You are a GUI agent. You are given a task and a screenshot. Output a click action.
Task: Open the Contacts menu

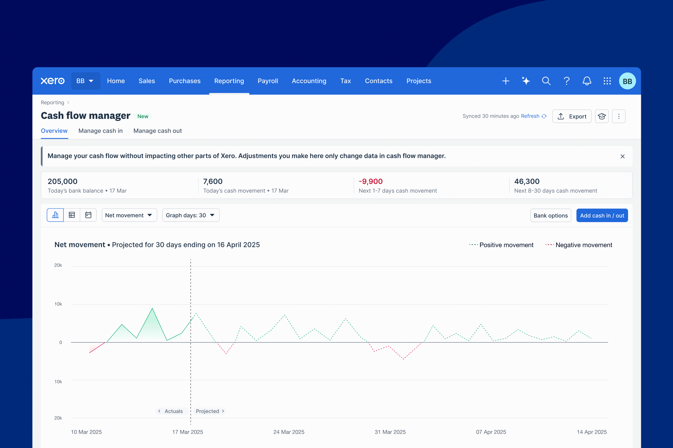(379, 81)
